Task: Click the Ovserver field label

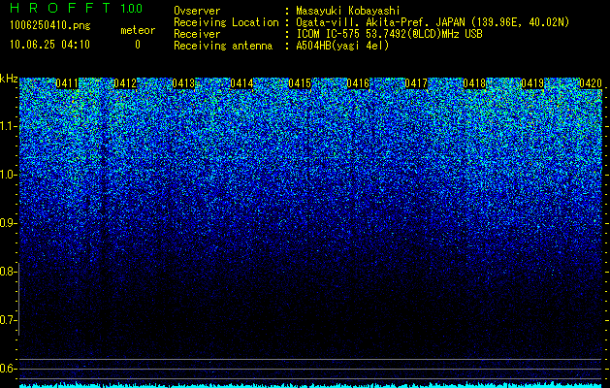Action: pyautogui.click(x=197, y=11)
